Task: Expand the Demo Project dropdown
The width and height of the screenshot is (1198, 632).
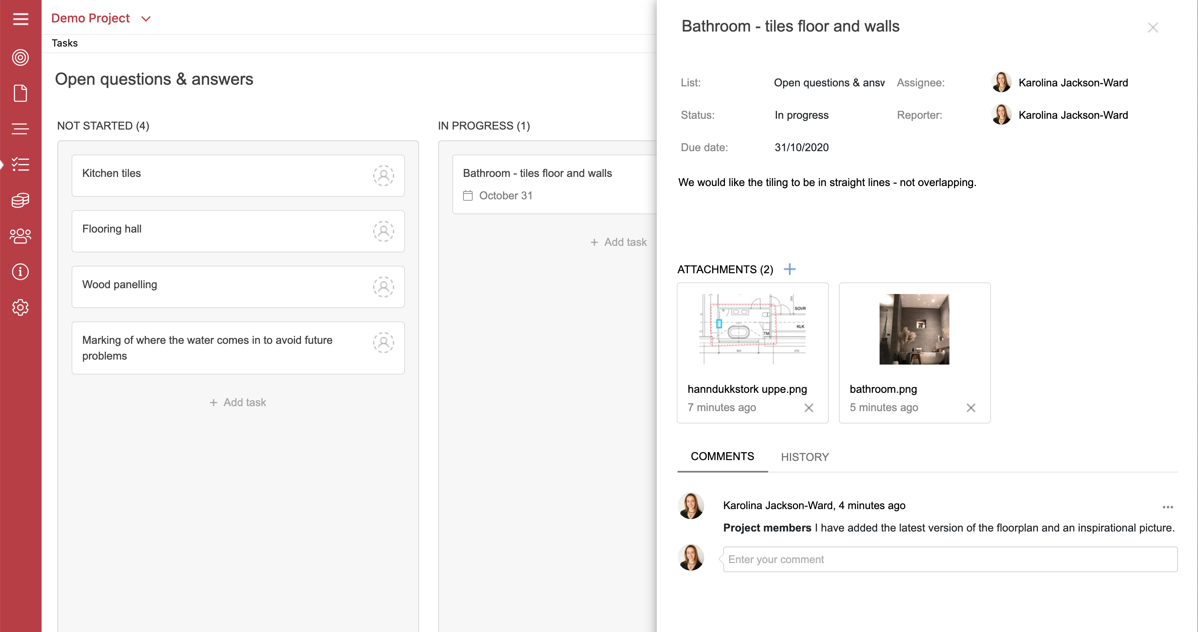Action: (x=146, y=17)
